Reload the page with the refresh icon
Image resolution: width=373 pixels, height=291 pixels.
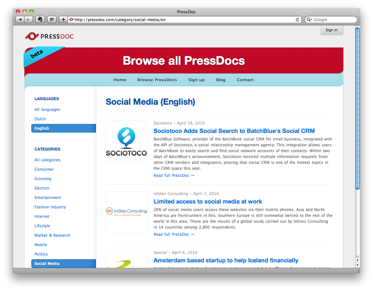click(297, 20)
